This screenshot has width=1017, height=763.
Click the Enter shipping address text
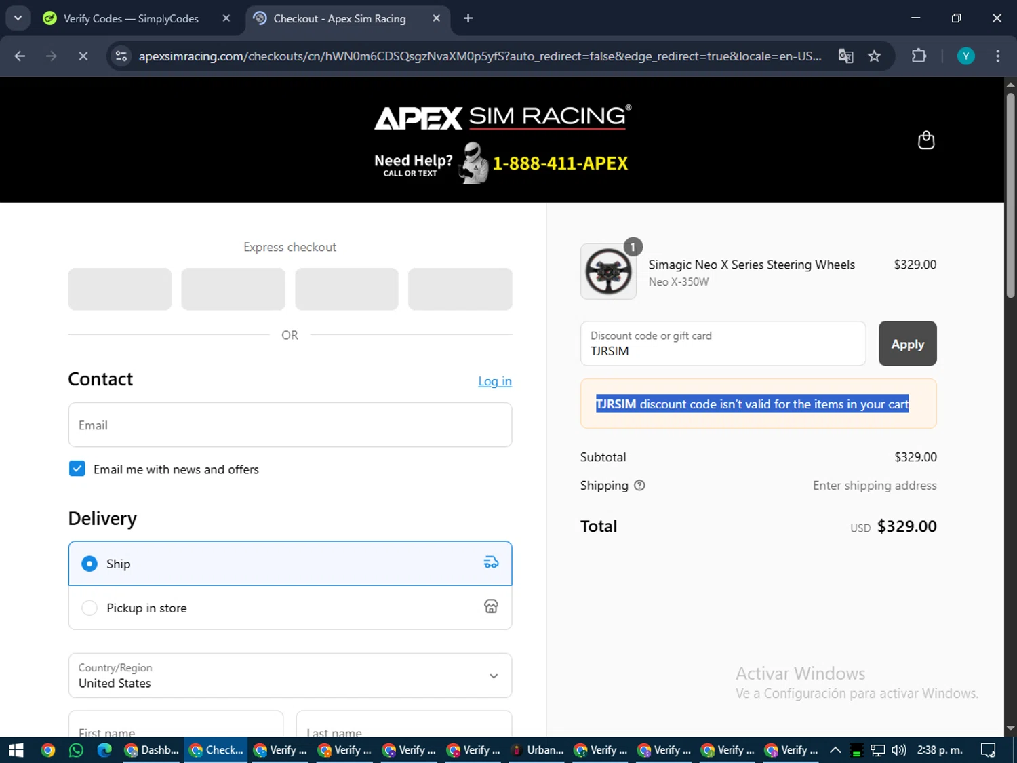point(875,486)
